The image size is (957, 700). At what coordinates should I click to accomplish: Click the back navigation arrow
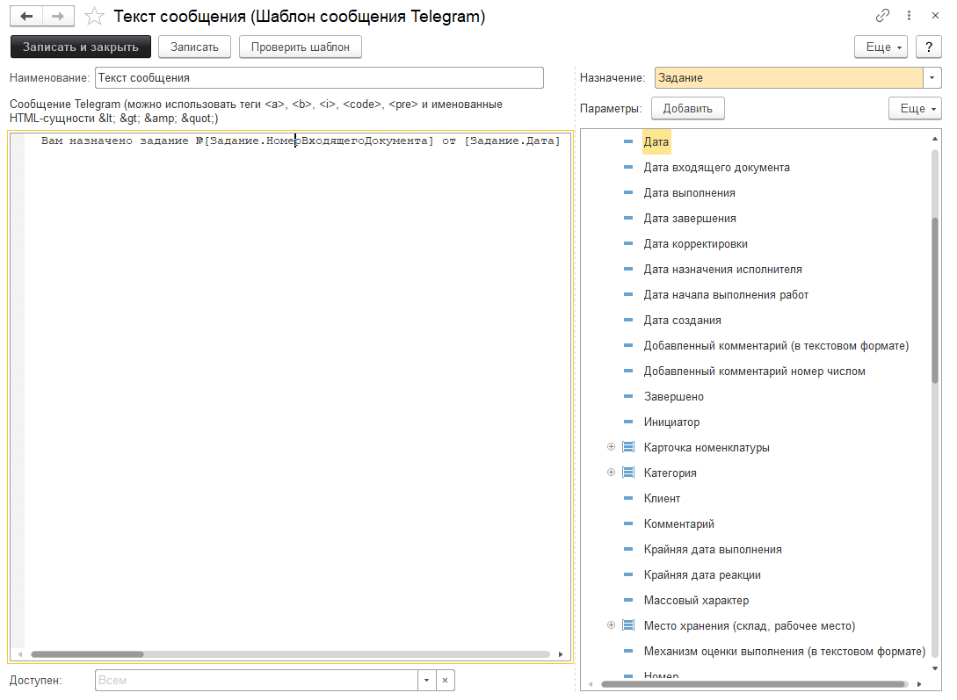tap(26, 17)
